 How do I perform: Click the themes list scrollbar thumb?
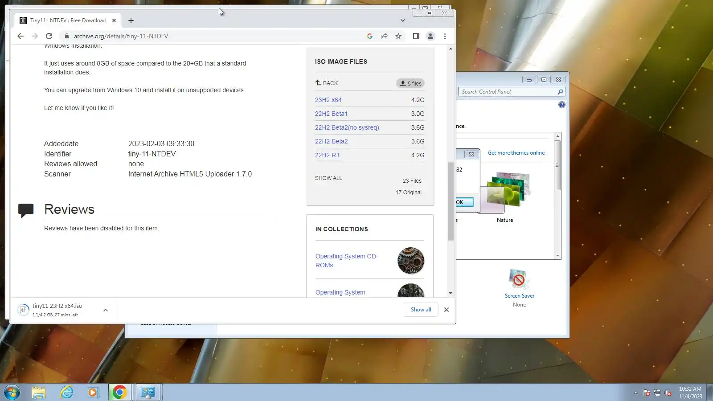point(557,165)
